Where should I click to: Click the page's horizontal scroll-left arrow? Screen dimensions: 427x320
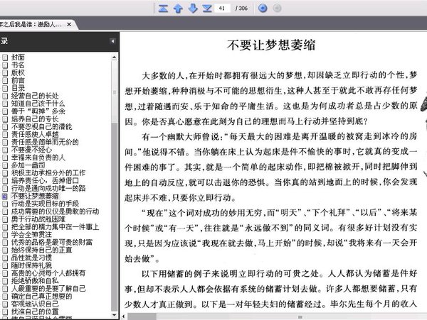[124, 316]
